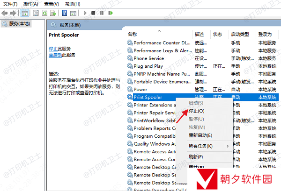Viewport: 281px width, 191px height.
Task: Select Portable Device Enumera... service
Action: 202,82
